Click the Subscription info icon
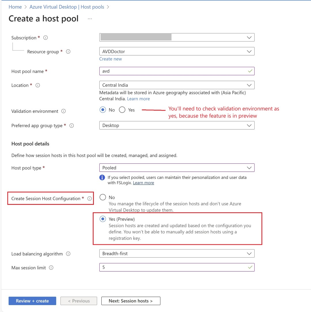311x312 pixels. [x=45, y=38]
